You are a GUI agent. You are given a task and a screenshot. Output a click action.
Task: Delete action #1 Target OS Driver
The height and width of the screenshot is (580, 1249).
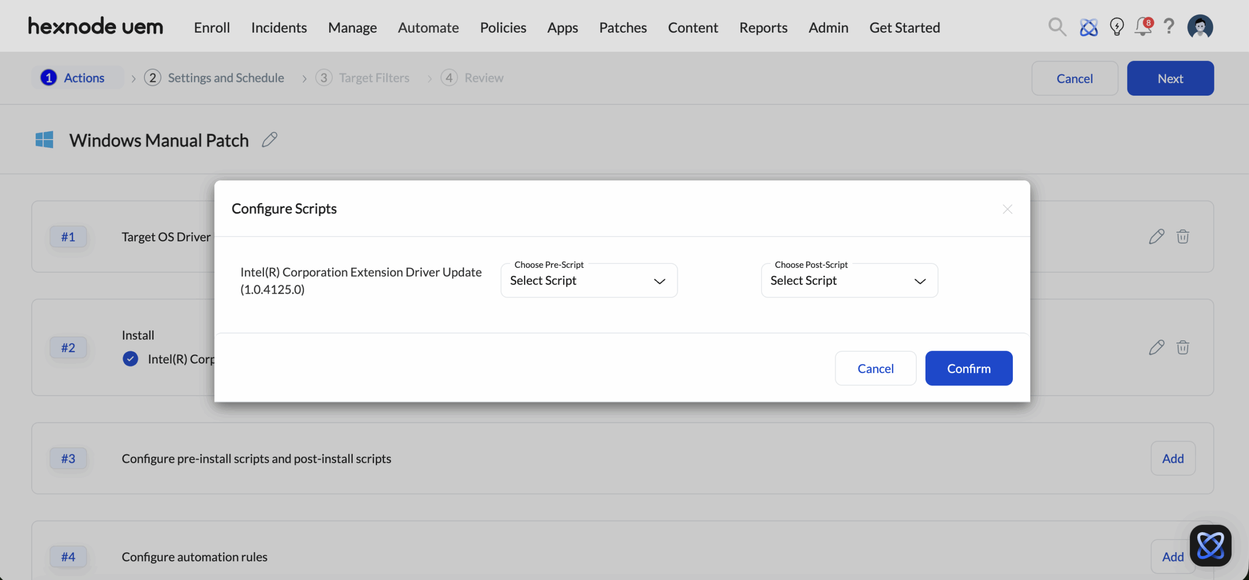[x=1183, y=237]
